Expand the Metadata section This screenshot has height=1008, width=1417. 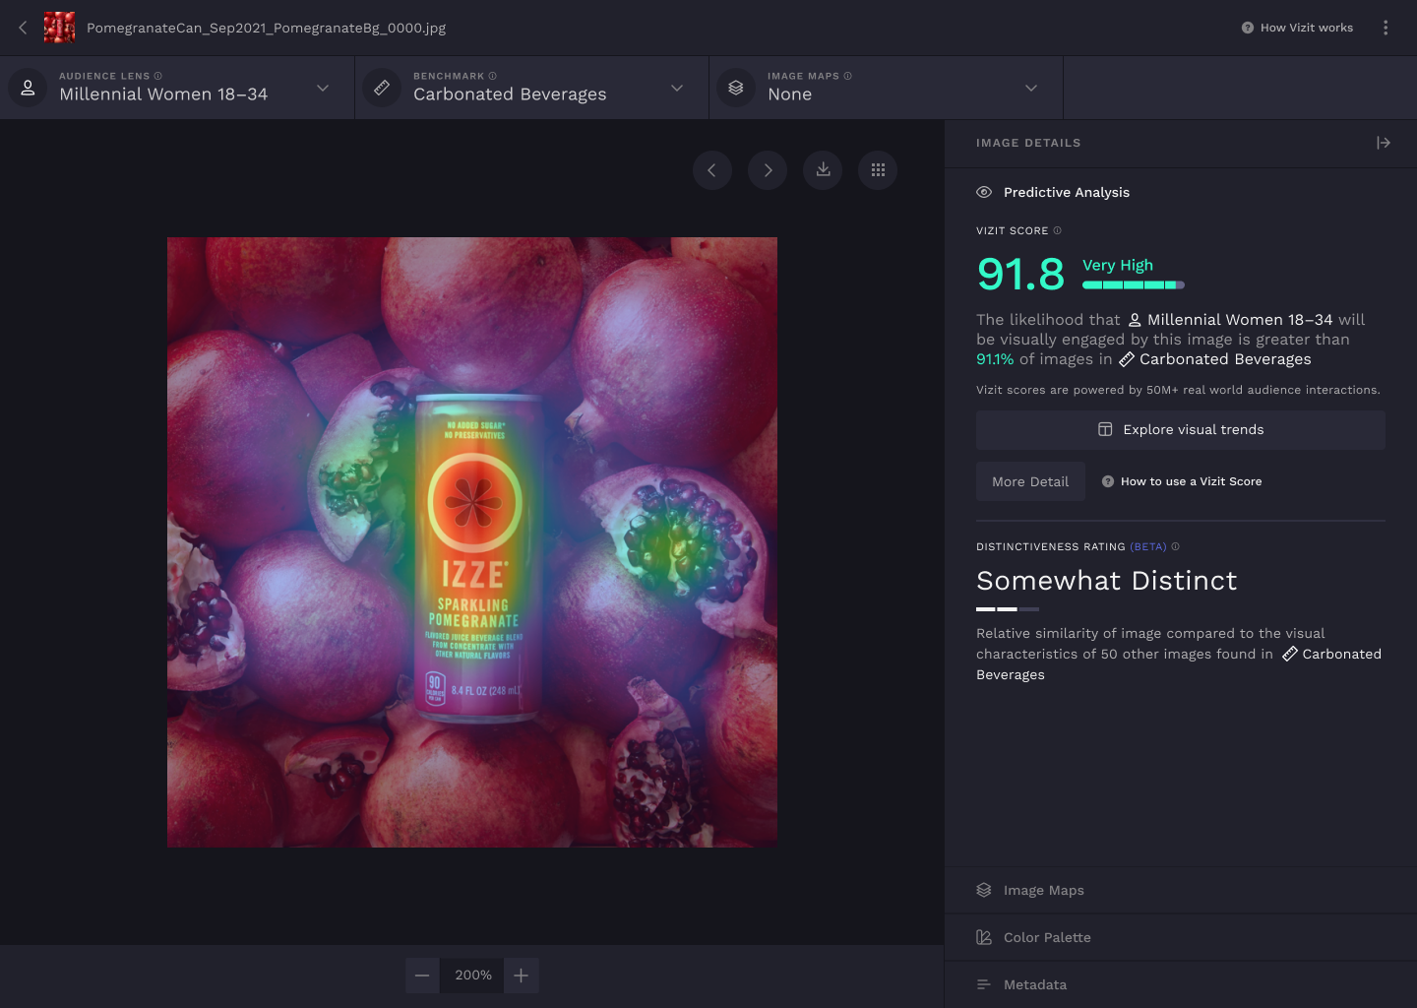click(x=1181, y=984)
